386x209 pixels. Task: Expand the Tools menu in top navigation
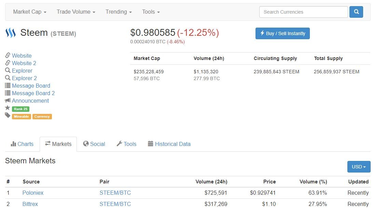151,12
